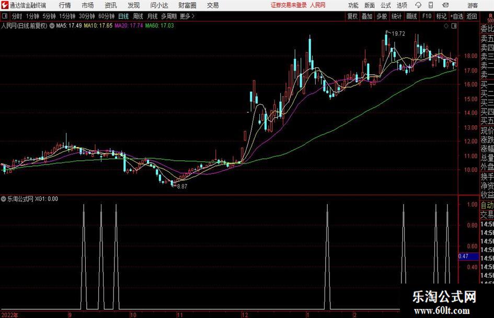Screen dimensions: 494x318
Task: Select the 日线 daily period
Action: click(123, 16)
